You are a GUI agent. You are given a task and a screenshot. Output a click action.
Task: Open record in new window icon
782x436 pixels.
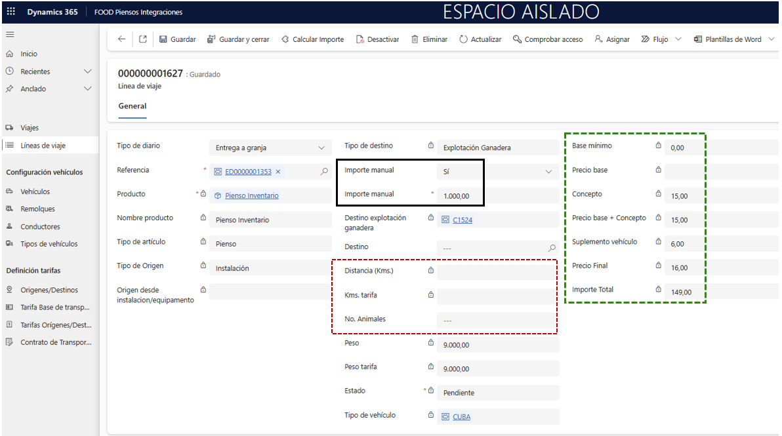coord(142,39)
